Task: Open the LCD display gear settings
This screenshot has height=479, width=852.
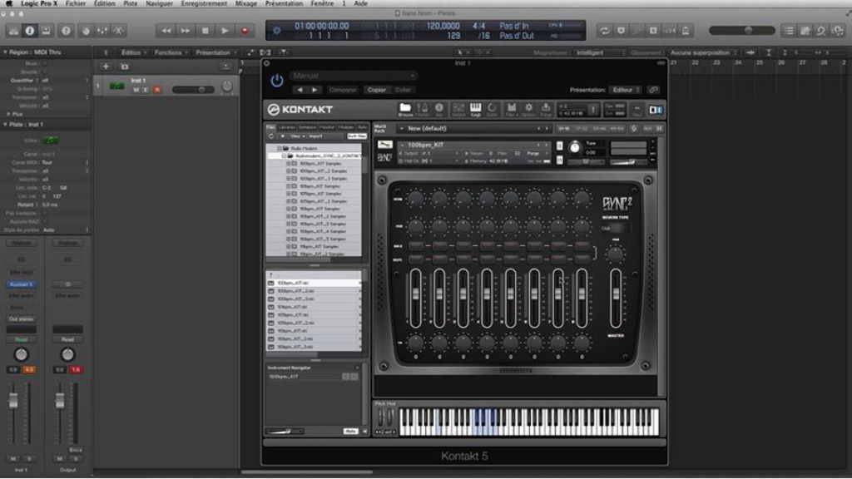Action: pos(276,31)
